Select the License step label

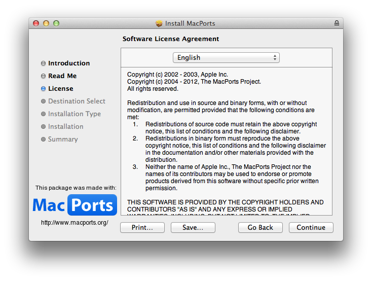click(x=61, y=89)
